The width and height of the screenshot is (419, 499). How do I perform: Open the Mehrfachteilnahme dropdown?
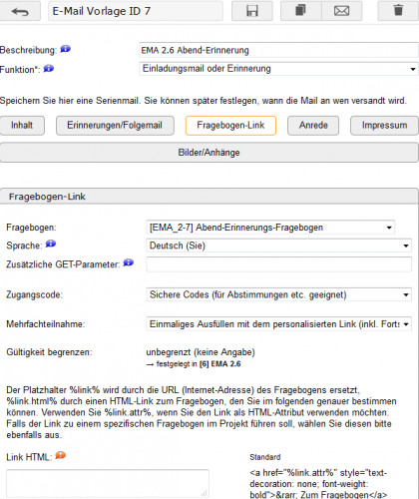pos(278,324)
